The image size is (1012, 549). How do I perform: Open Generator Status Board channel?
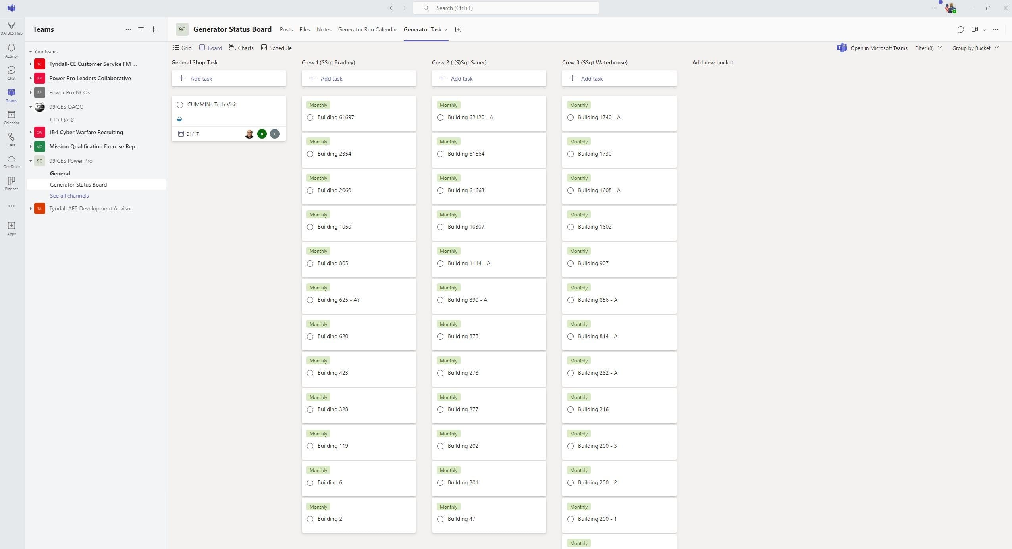[96, 185]
